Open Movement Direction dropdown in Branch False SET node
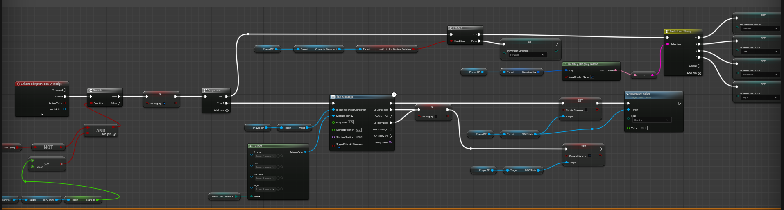Image resolution: width=784 pixels, height=210 pixels. [x=528, y=55]
